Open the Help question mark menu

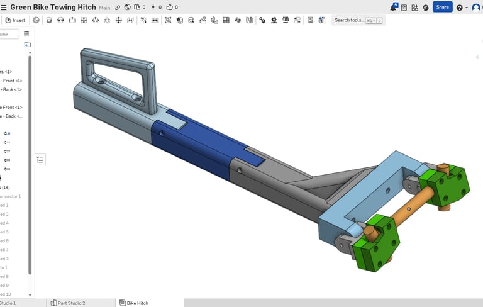tap(459, 8)
